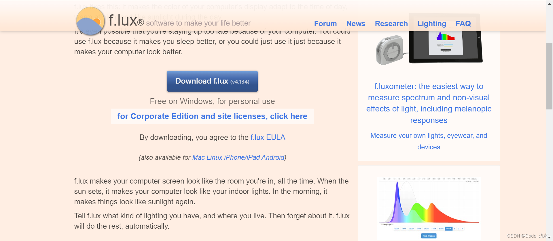Click the page scrollbar thumb

(x=549, y=76)
